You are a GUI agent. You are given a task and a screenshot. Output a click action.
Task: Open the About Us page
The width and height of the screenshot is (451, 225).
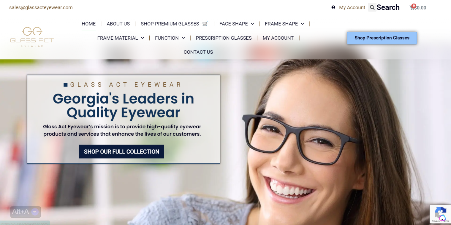[x=118, y=24]
